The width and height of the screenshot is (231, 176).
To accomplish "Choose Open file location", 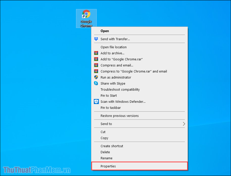I will tap(139, 47).
